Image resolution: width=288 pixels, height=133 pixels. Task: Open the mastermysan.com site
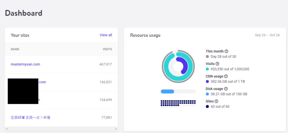click(25, 64)
